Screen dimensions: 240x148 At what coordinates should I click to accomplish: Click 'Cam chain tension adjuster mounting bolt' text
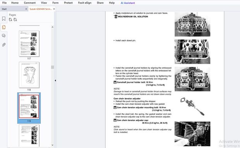tap(141, 107)
